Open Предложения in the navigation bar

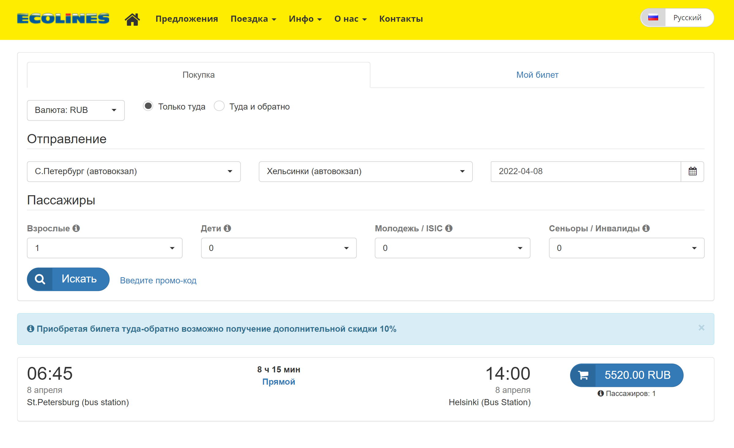pos(187,19)
